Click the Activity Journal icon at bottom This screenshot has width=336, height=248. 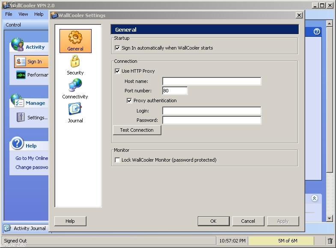pyautogui.click(x=7, y=228)
